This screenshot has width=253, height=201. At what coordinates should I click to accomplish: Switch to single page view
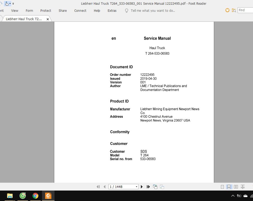pos(222,187)
